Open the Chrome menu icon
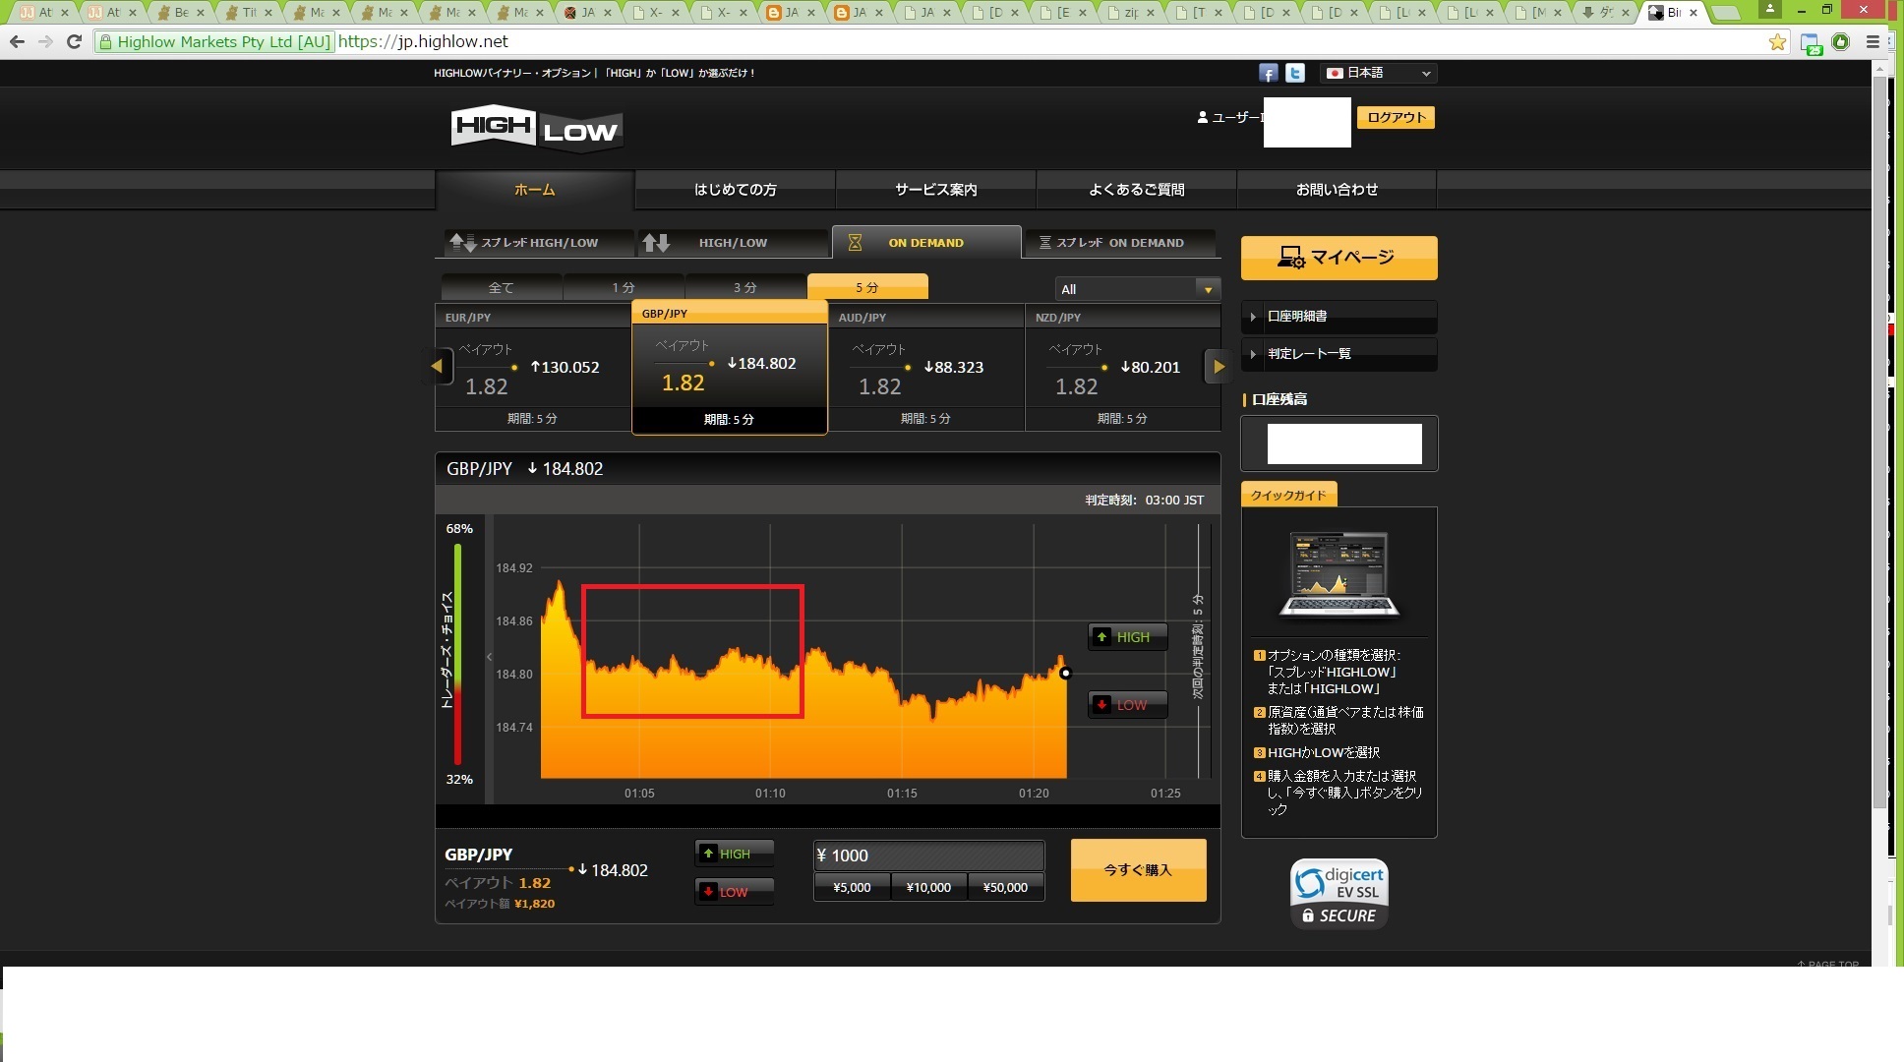This screenshot has width=1904, height=1062. coord(1873,41)
